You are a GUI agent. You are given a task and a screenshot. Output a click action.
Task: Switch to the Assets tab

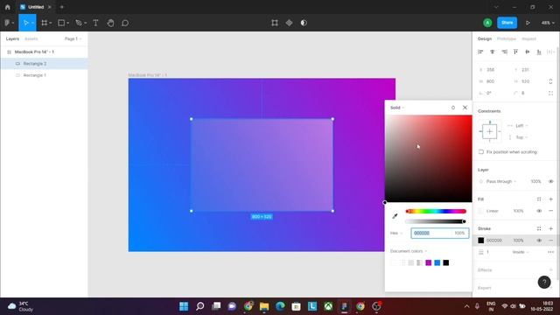click(x=31, y=38)
